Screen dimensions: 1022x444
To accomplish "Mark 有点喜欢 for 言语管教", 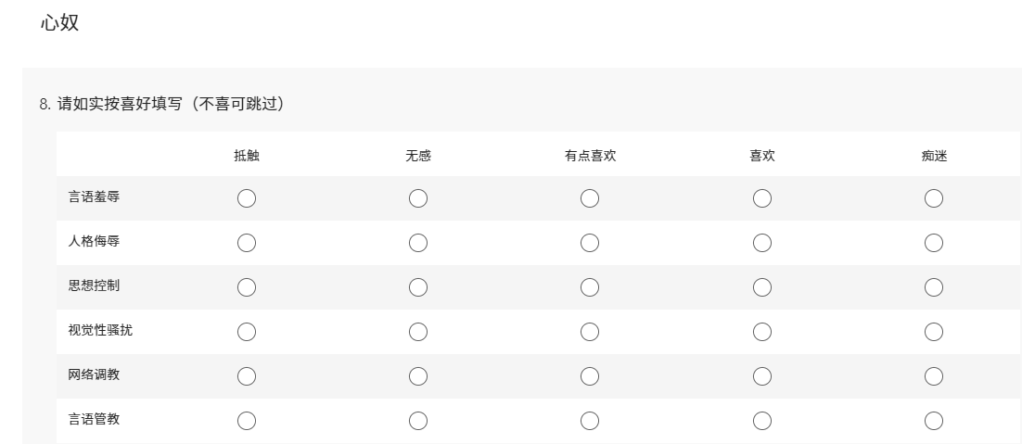I will pos(590,421).
